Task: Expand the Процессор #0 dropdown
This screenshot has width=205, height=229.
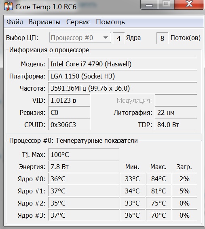Action: (80, 38)
